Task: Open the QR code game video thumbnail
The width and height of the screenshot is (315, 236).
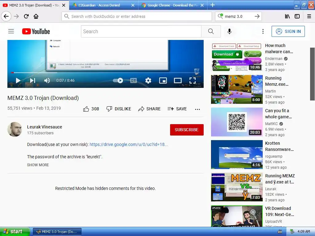Action: (x=237, y=122)
